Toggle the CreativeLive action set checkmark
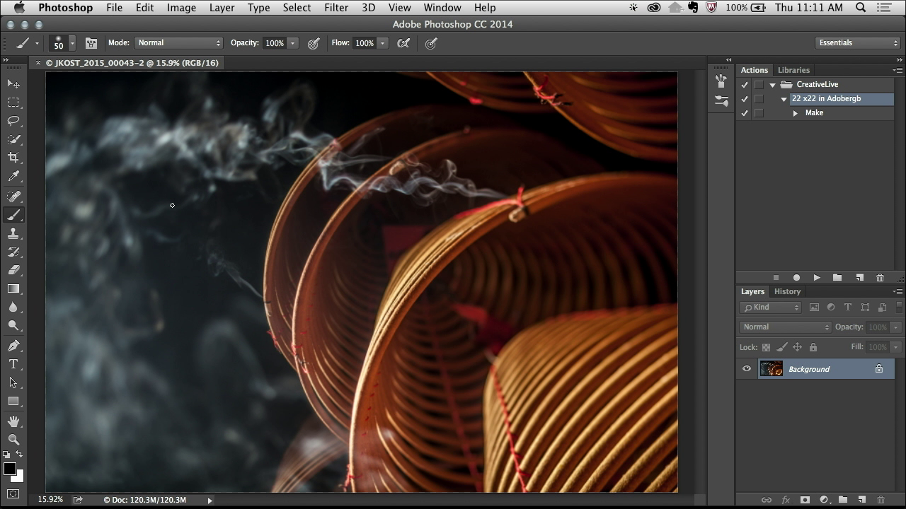This screenshot has height=509, width=906. (x=744, y=85)
